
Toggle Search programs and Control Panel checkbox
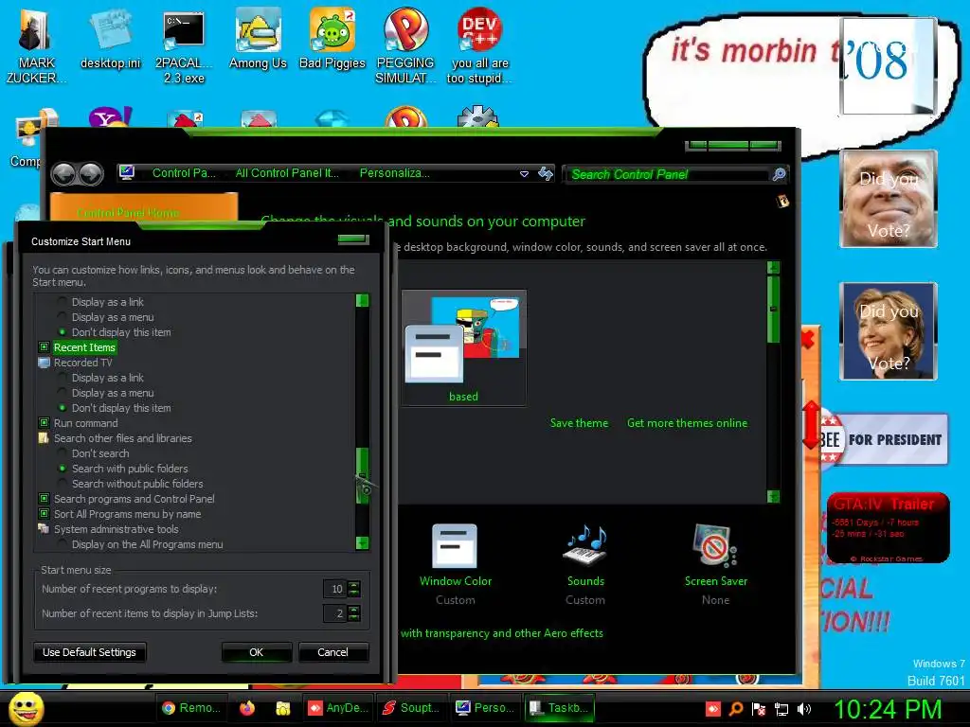coord(44,498)
